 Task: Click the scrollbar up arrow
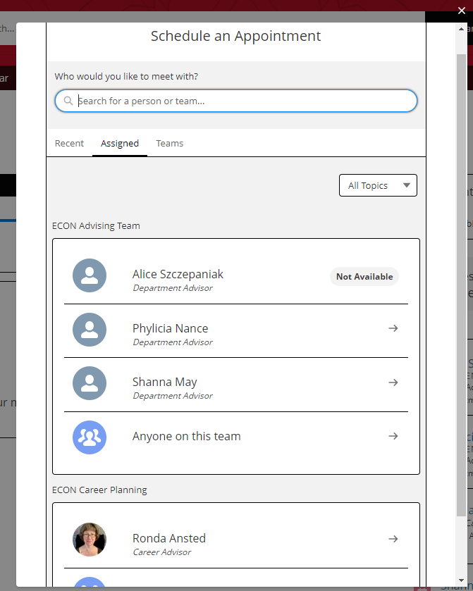click(461, 29)
